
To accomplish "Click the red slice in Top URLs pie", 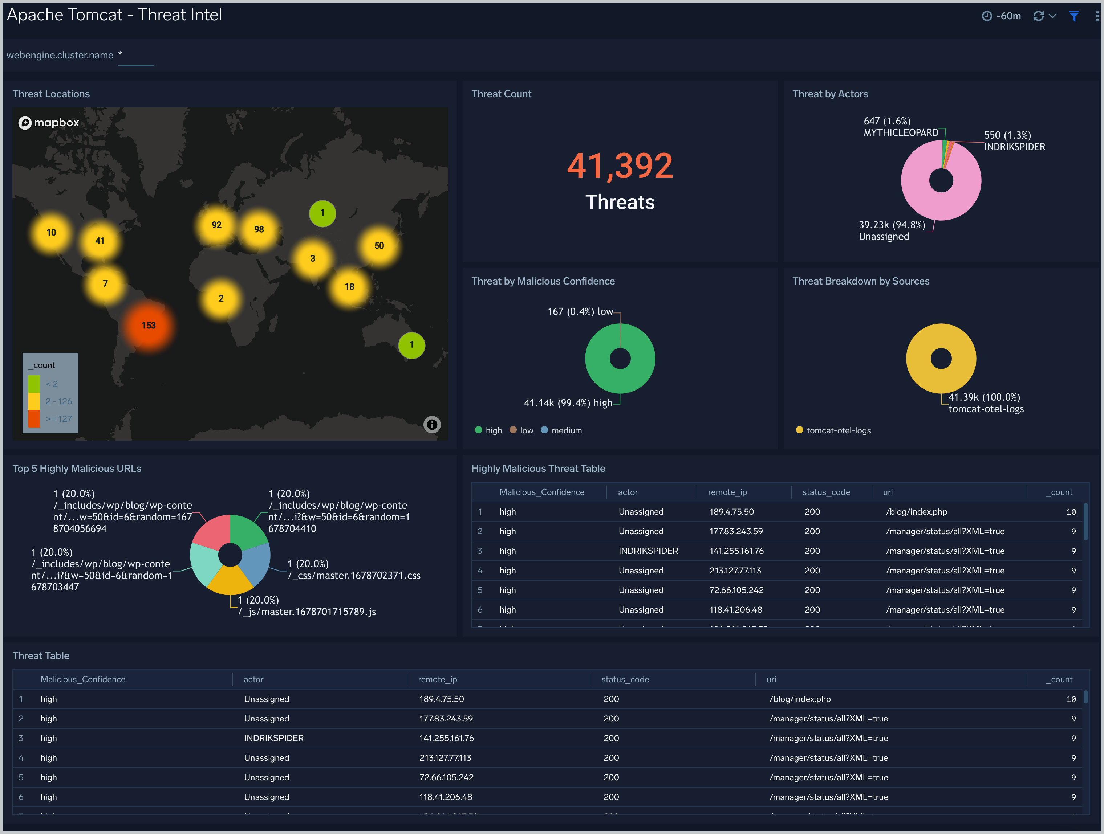I will [213, 533].
